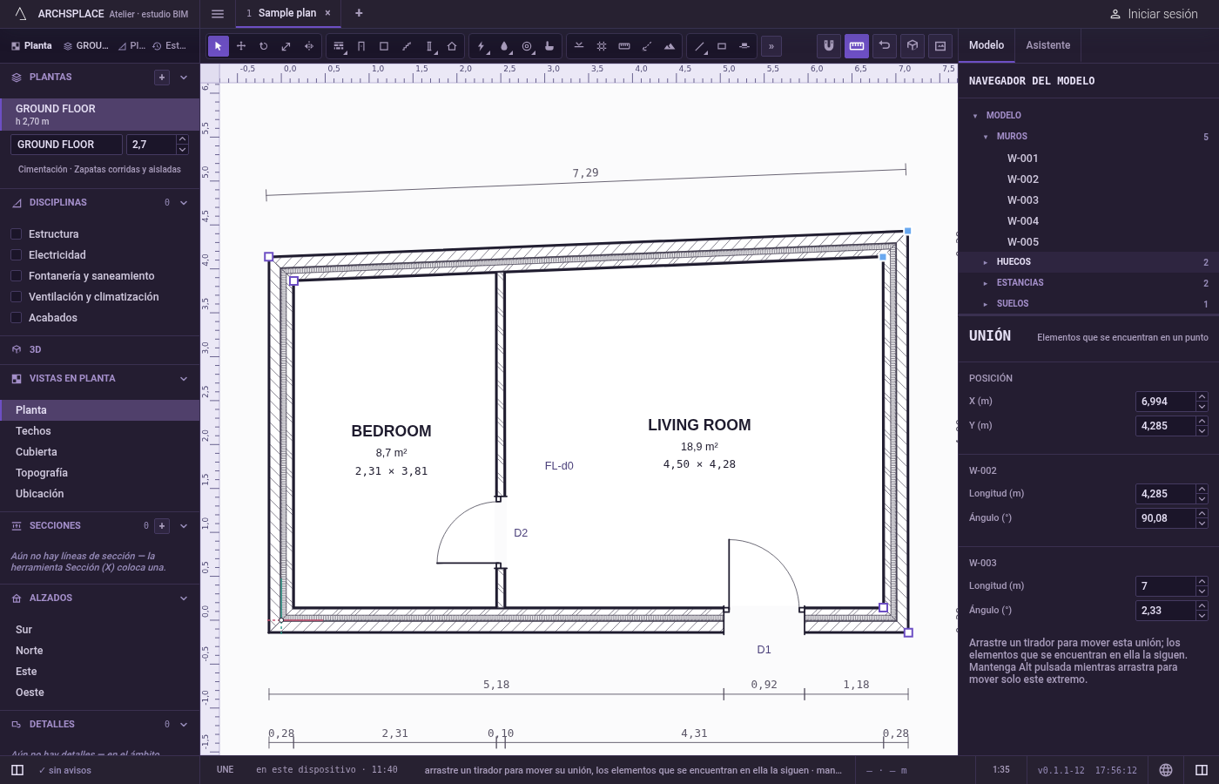Click the GROUND FLOOR name field
This screenshot has height=784, width=1219.
coord(66,145)
